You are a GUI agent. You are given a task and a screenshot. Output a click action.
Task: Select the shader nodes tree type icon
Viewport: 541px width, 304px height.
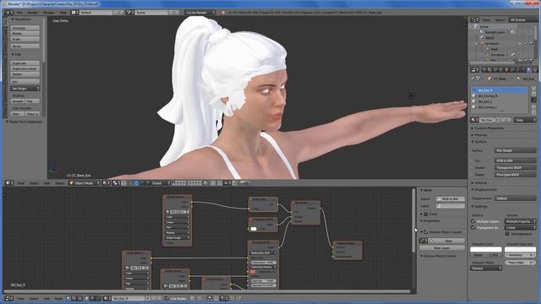coord(69,298)
